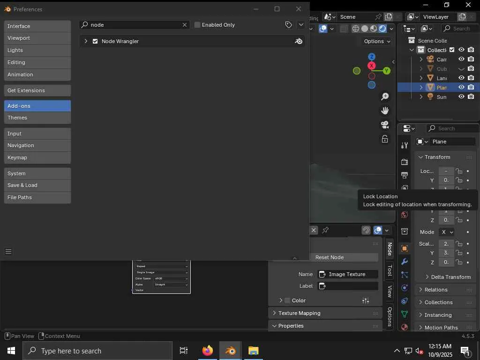
Task: Click the Windows taskbar search box
Action: [97, 351]
